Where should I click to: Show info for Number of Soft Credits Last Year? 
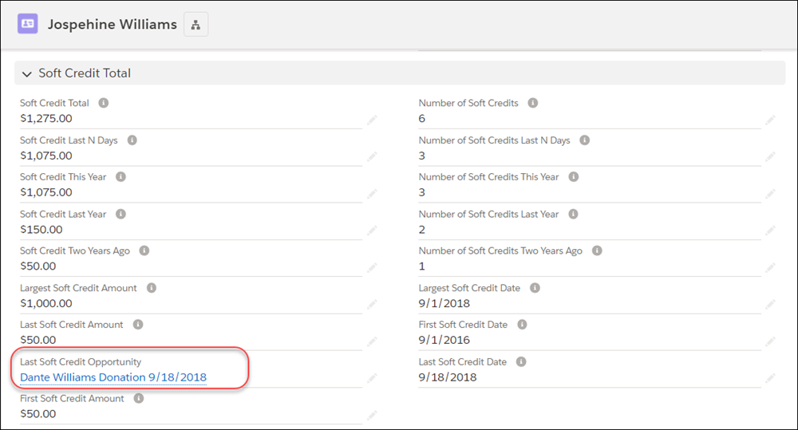pyautogui.click(x=573, y=214)
